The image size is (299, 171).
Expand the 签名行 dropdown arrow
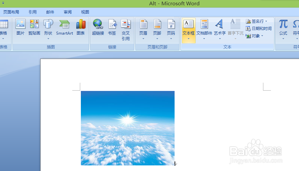tap(266, 21)
